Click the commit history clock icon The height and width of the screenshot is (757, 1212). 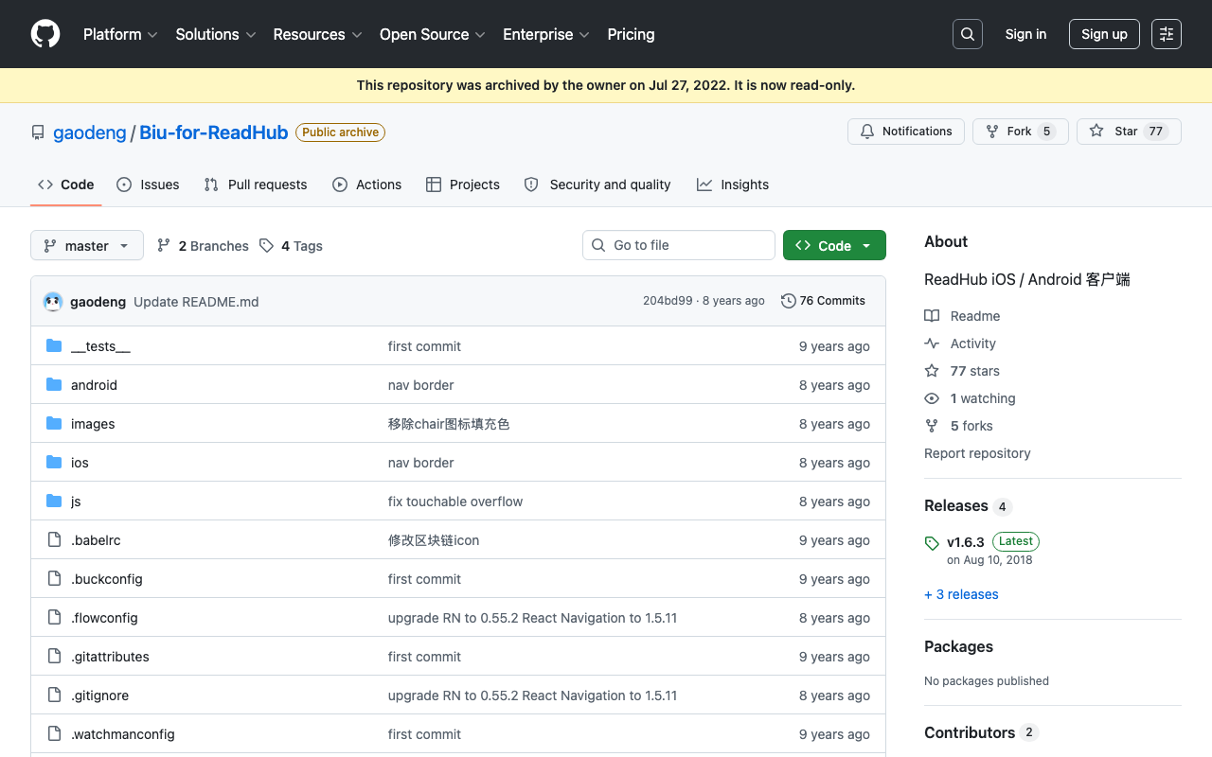coord(788,301)
